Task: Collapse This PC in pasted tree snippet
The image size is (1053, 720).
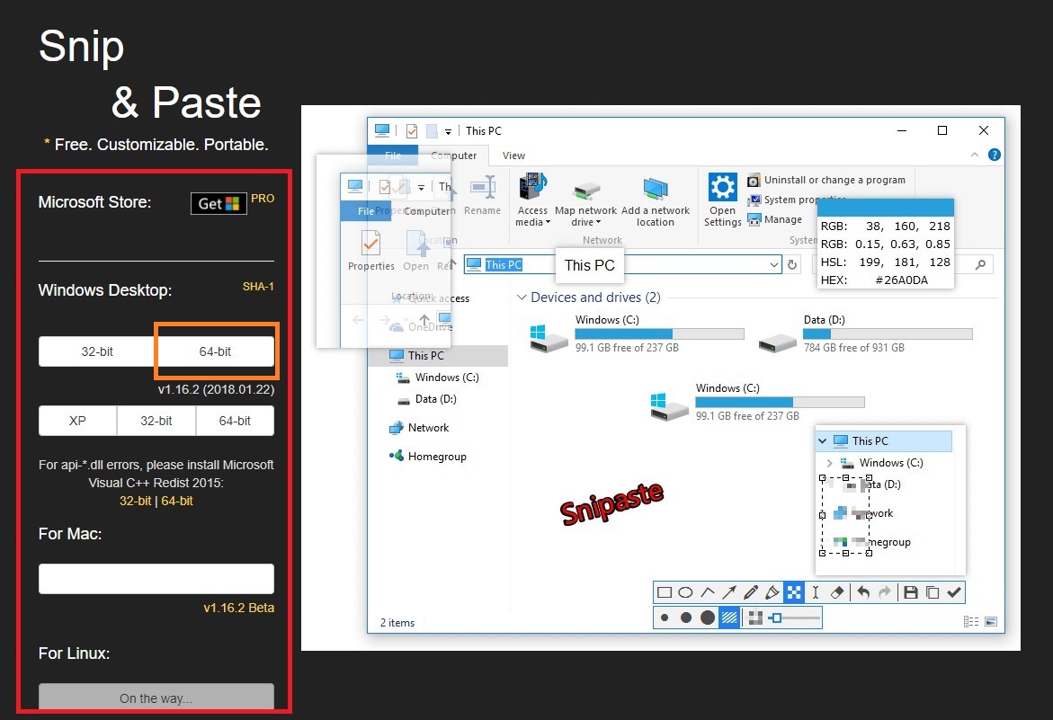Action: click(x=823, y=440)
